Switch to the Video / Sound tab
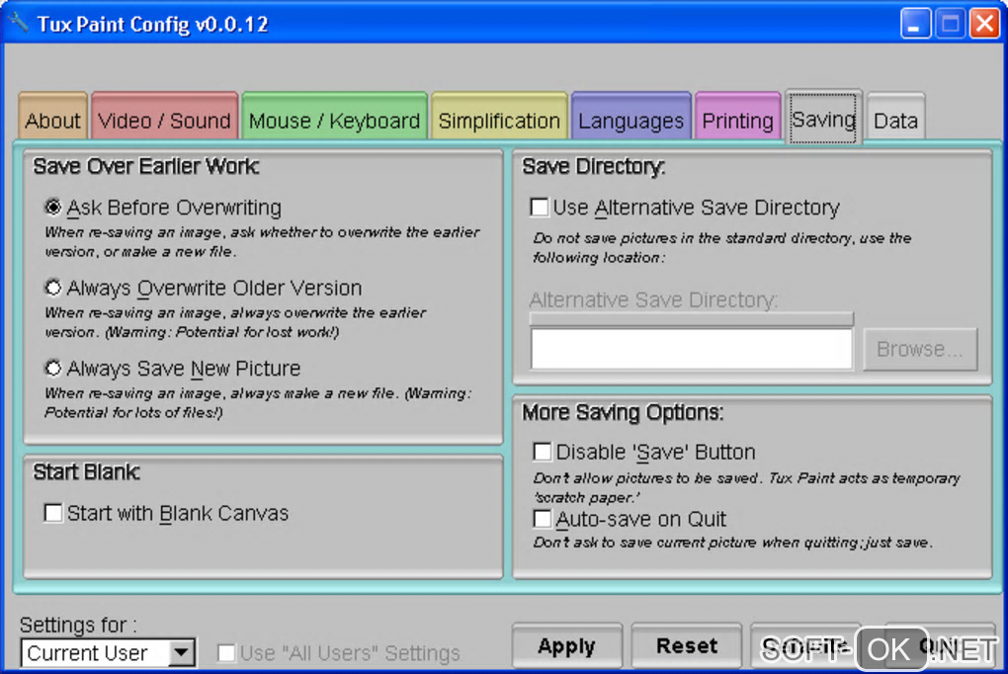Image resolution: width=1008 pixels, height=674 pixels. (x=165, y=117)
